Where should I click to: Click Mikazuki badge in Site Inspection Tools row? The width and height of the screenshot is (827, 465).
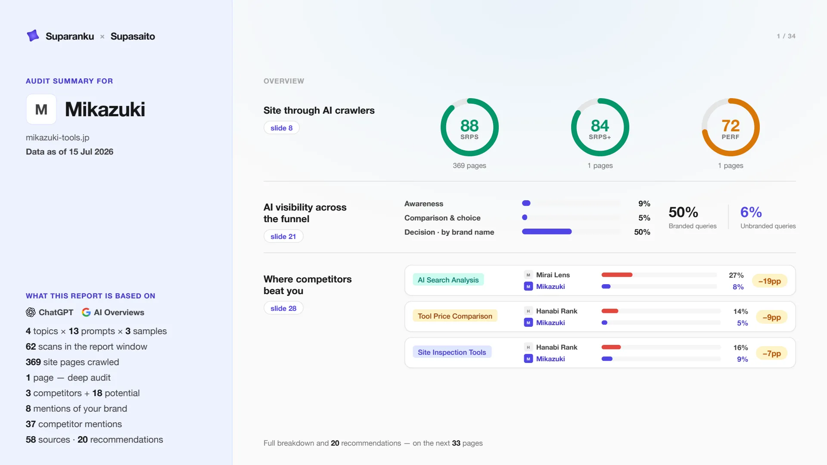coord(528,359)
